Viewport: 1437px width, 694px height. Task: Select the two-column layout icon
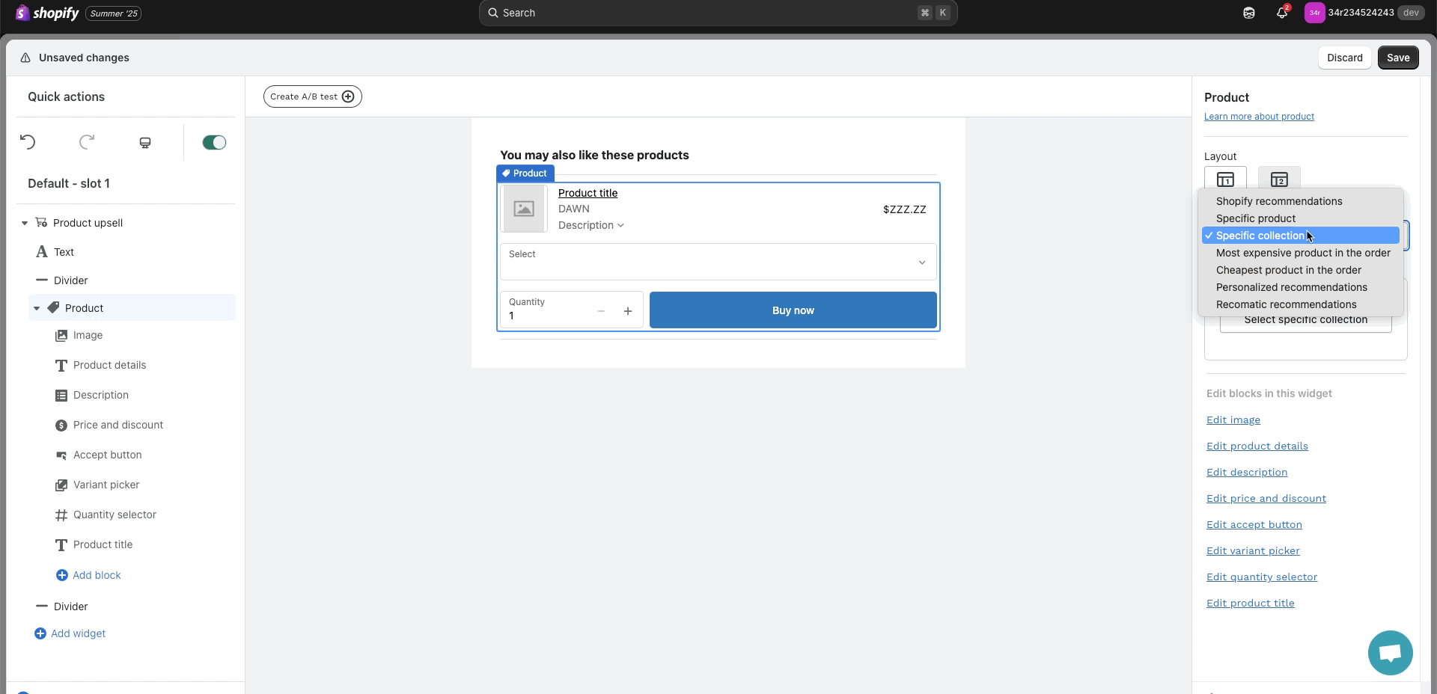click(x=1279, y=179)
